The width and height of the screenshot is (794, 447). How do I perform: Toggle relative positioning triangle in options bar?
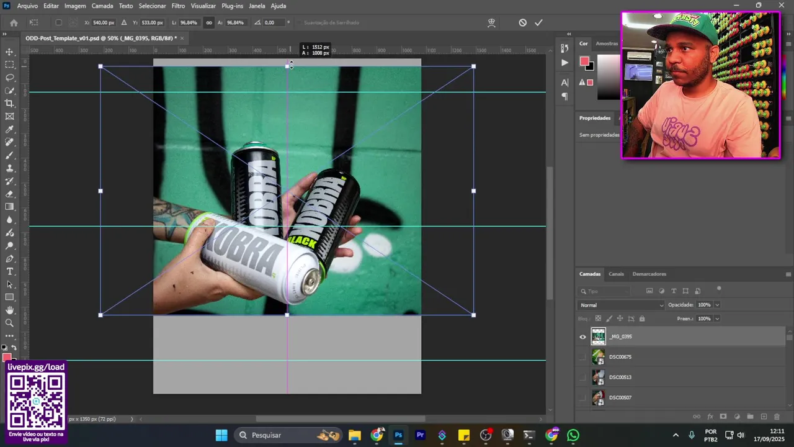point(123,23)
